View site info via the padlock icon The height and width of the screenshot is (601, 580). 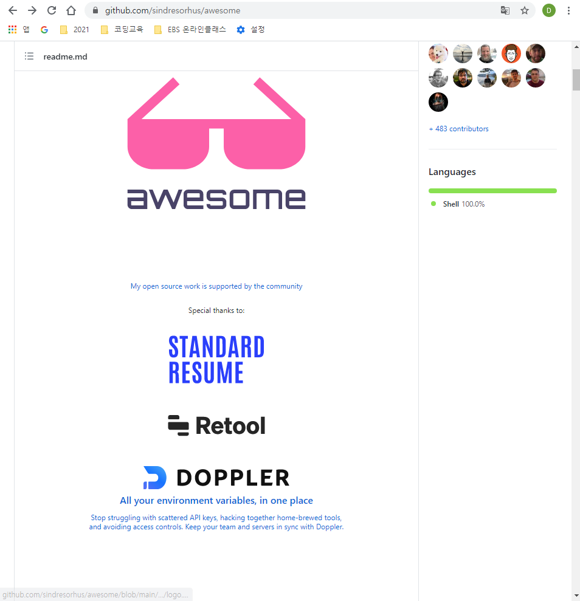click(95, 10)
